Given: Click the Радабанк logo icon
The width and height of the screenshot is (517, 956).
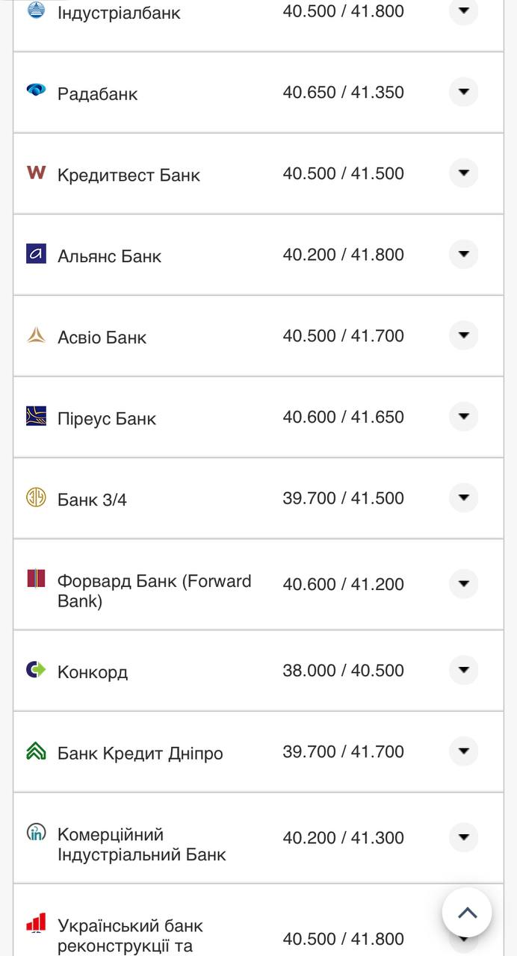Looking at the screenshot, I should tap(36, 90).
